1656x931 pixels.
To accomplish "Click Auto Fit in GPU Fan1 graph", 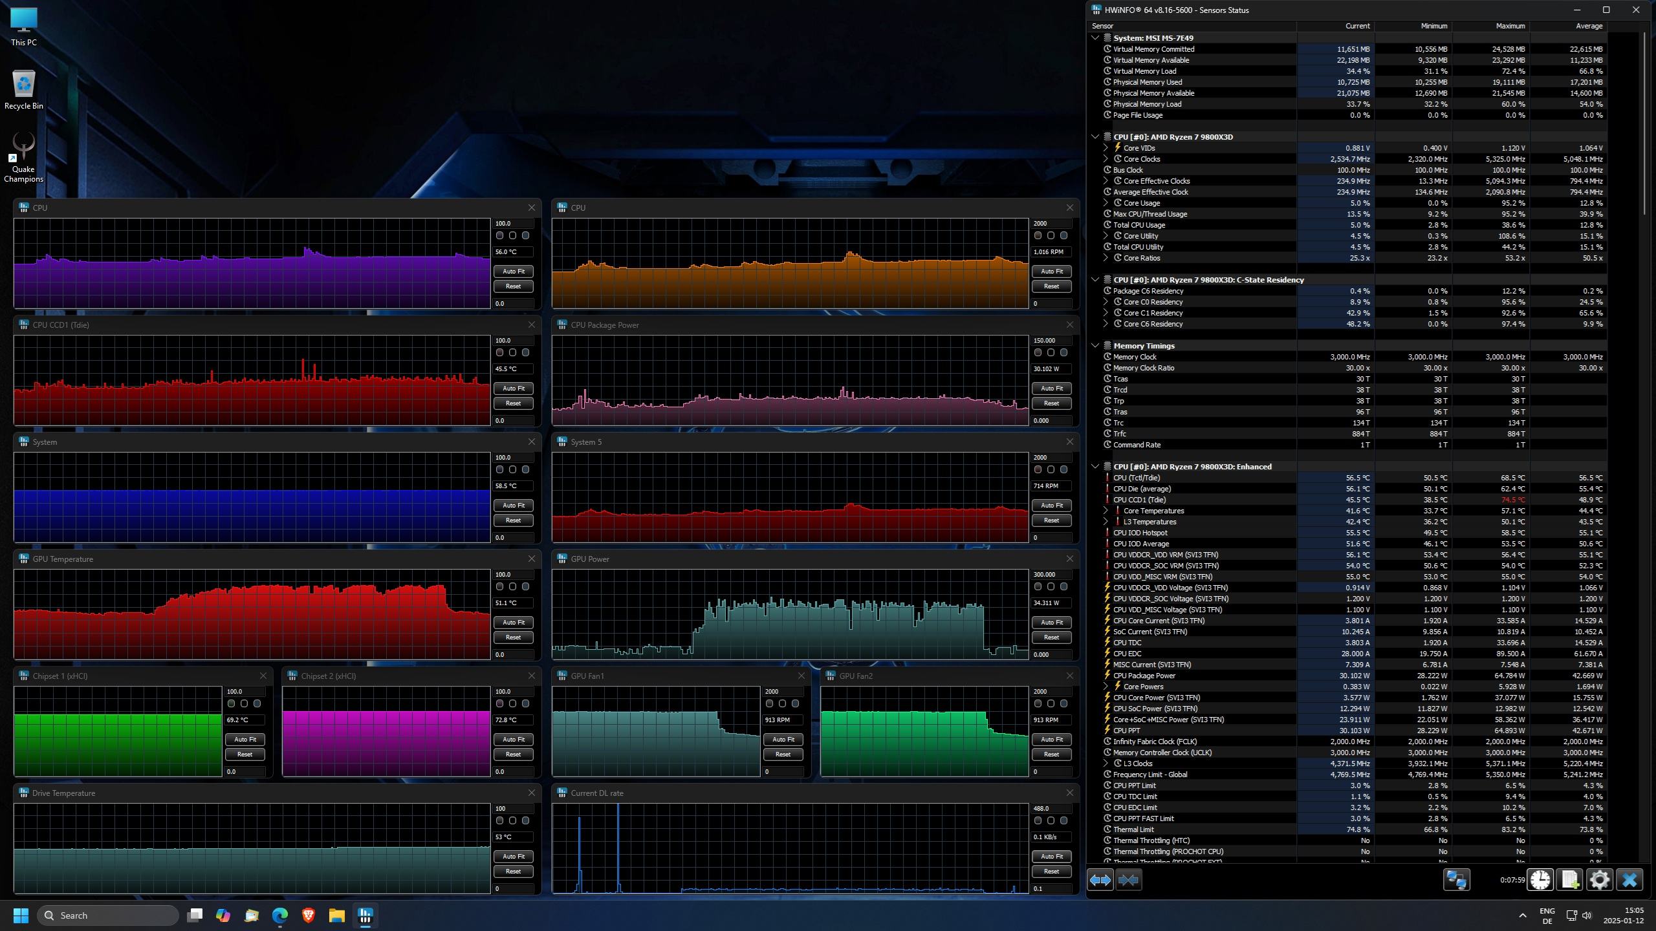I will click(783, 739).
